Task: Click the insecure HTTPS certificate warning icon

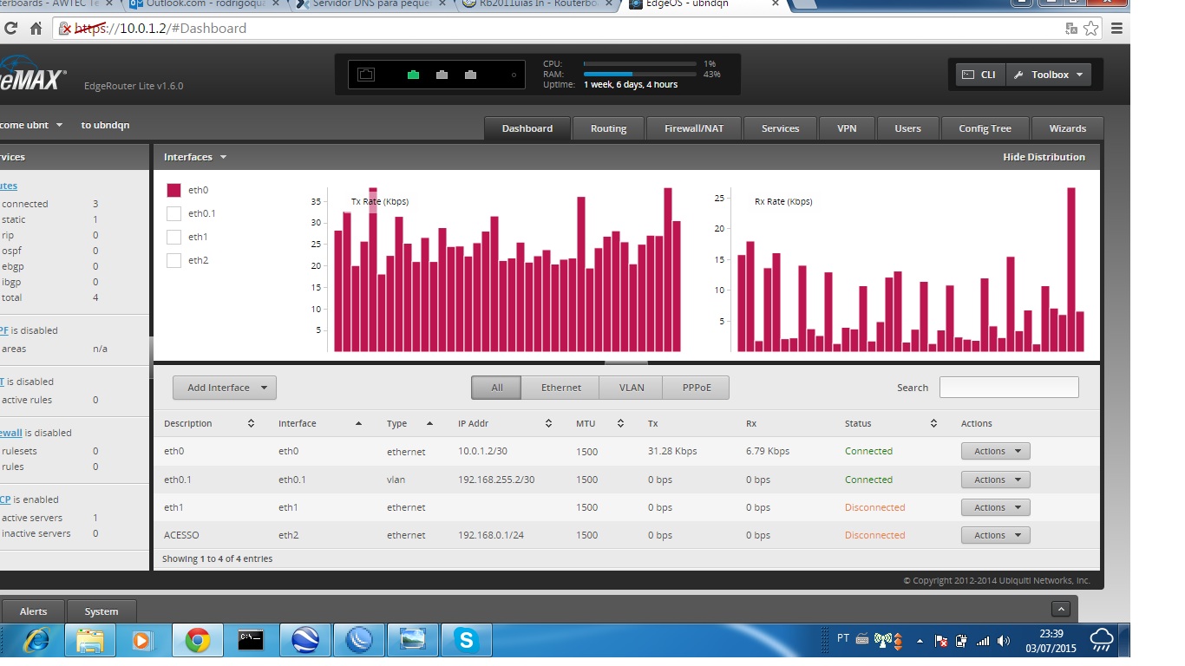Action: click(66, 29)
